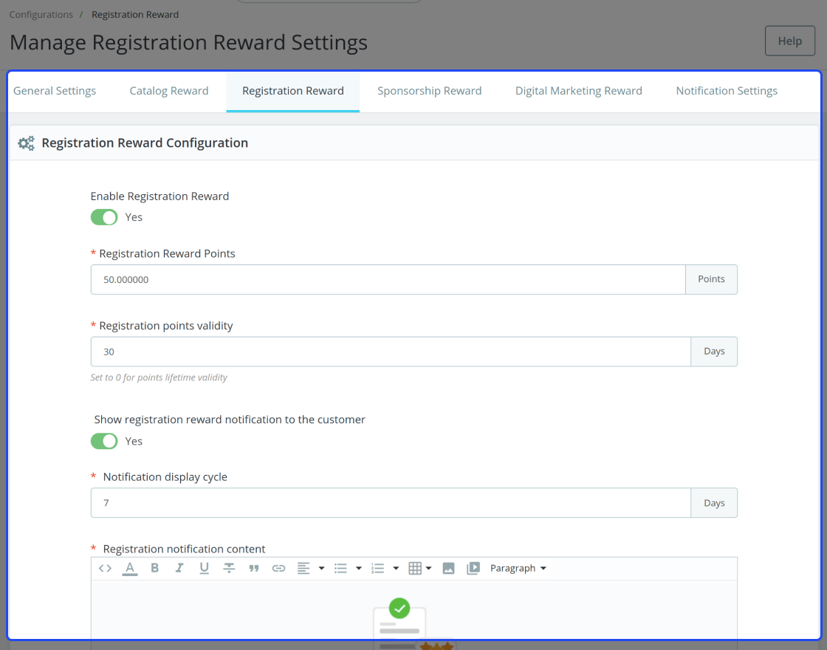Click the gears icon beside Registration Reward Configuration

click(26, 143)
